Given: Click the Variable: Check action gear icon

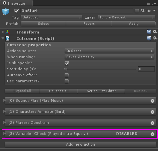Looking at the screenshot, I should click(152, 134).
